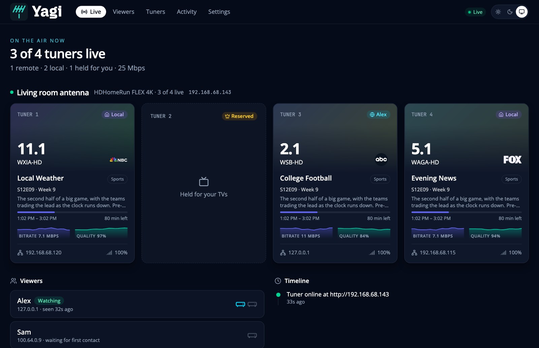The height and width of the screenshot is (348, 539).
Task: Go to the Activity tab
Action: pos(187,12)
